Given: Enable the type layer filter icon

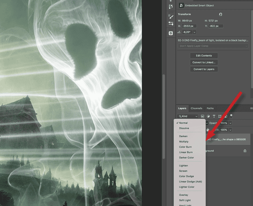Looking at the screenshot, I should pos(214,116).
